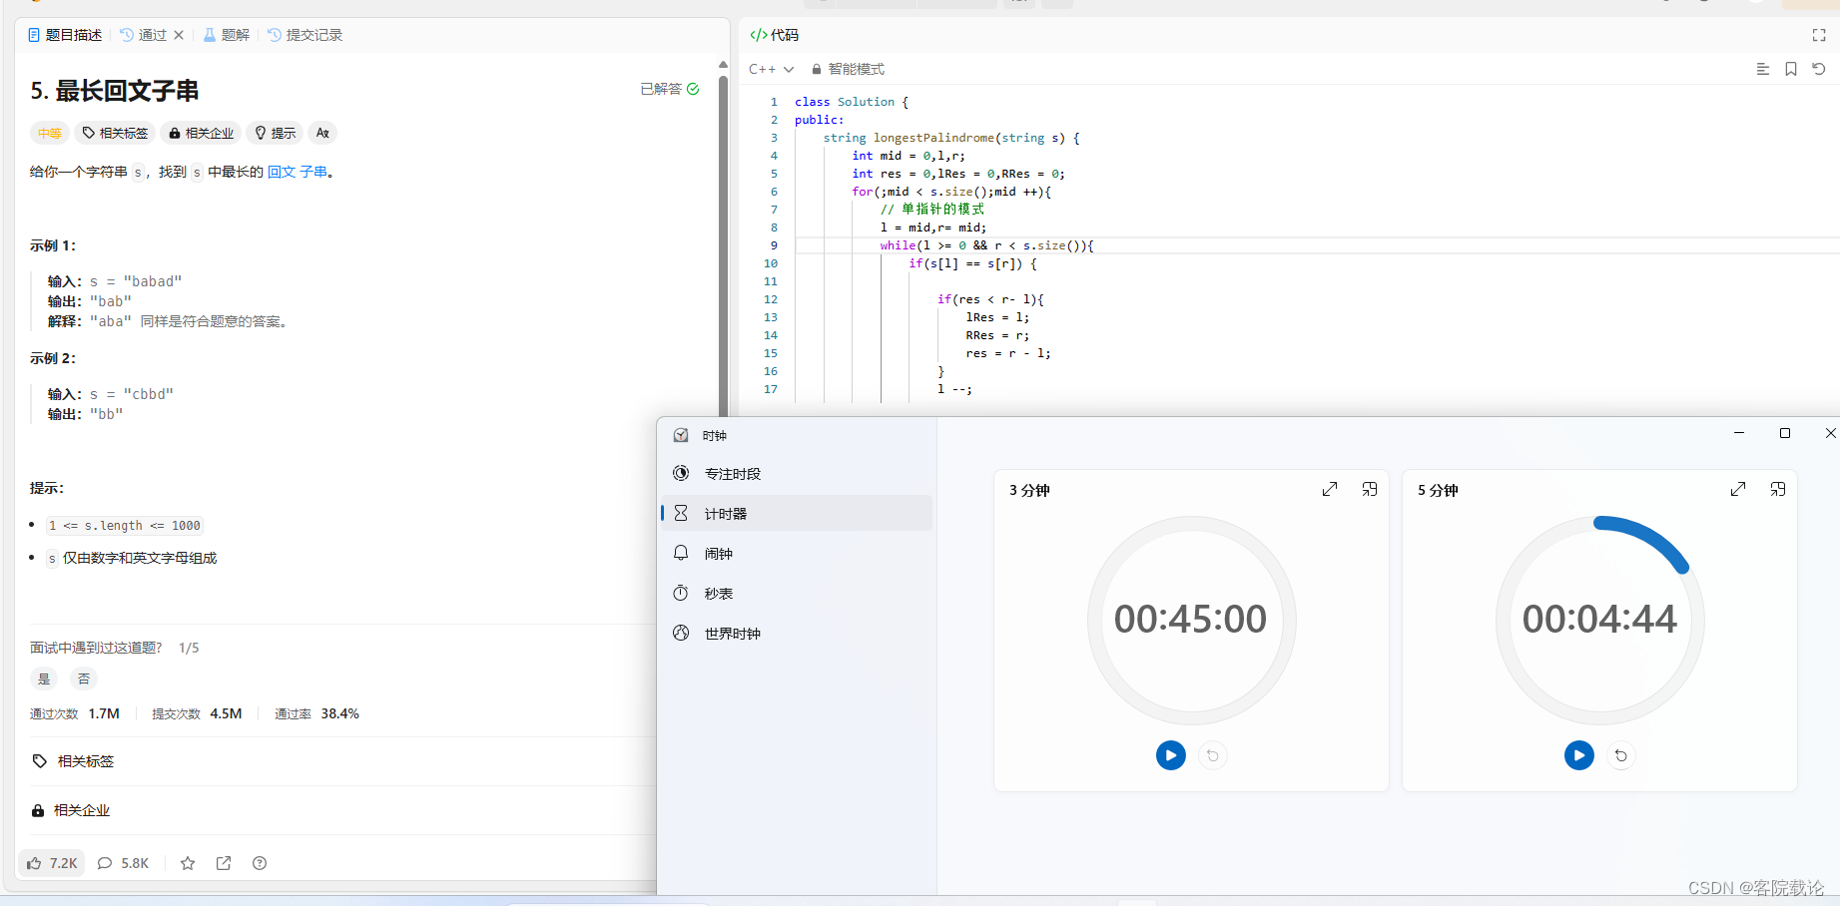This screenshot has height=906, width=1840.
Task: Toggle the translation language icon
Action: (322, 133)
